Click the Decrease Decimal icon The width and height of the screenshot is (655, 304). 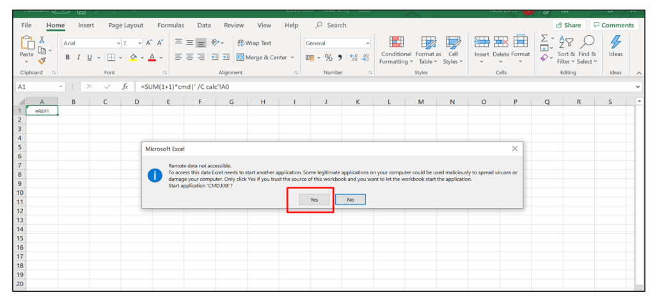pyautogui.click(x=365, y=57)
